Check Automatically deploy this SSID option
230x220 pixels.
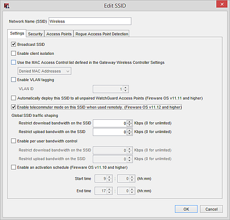tap(14, 98)
